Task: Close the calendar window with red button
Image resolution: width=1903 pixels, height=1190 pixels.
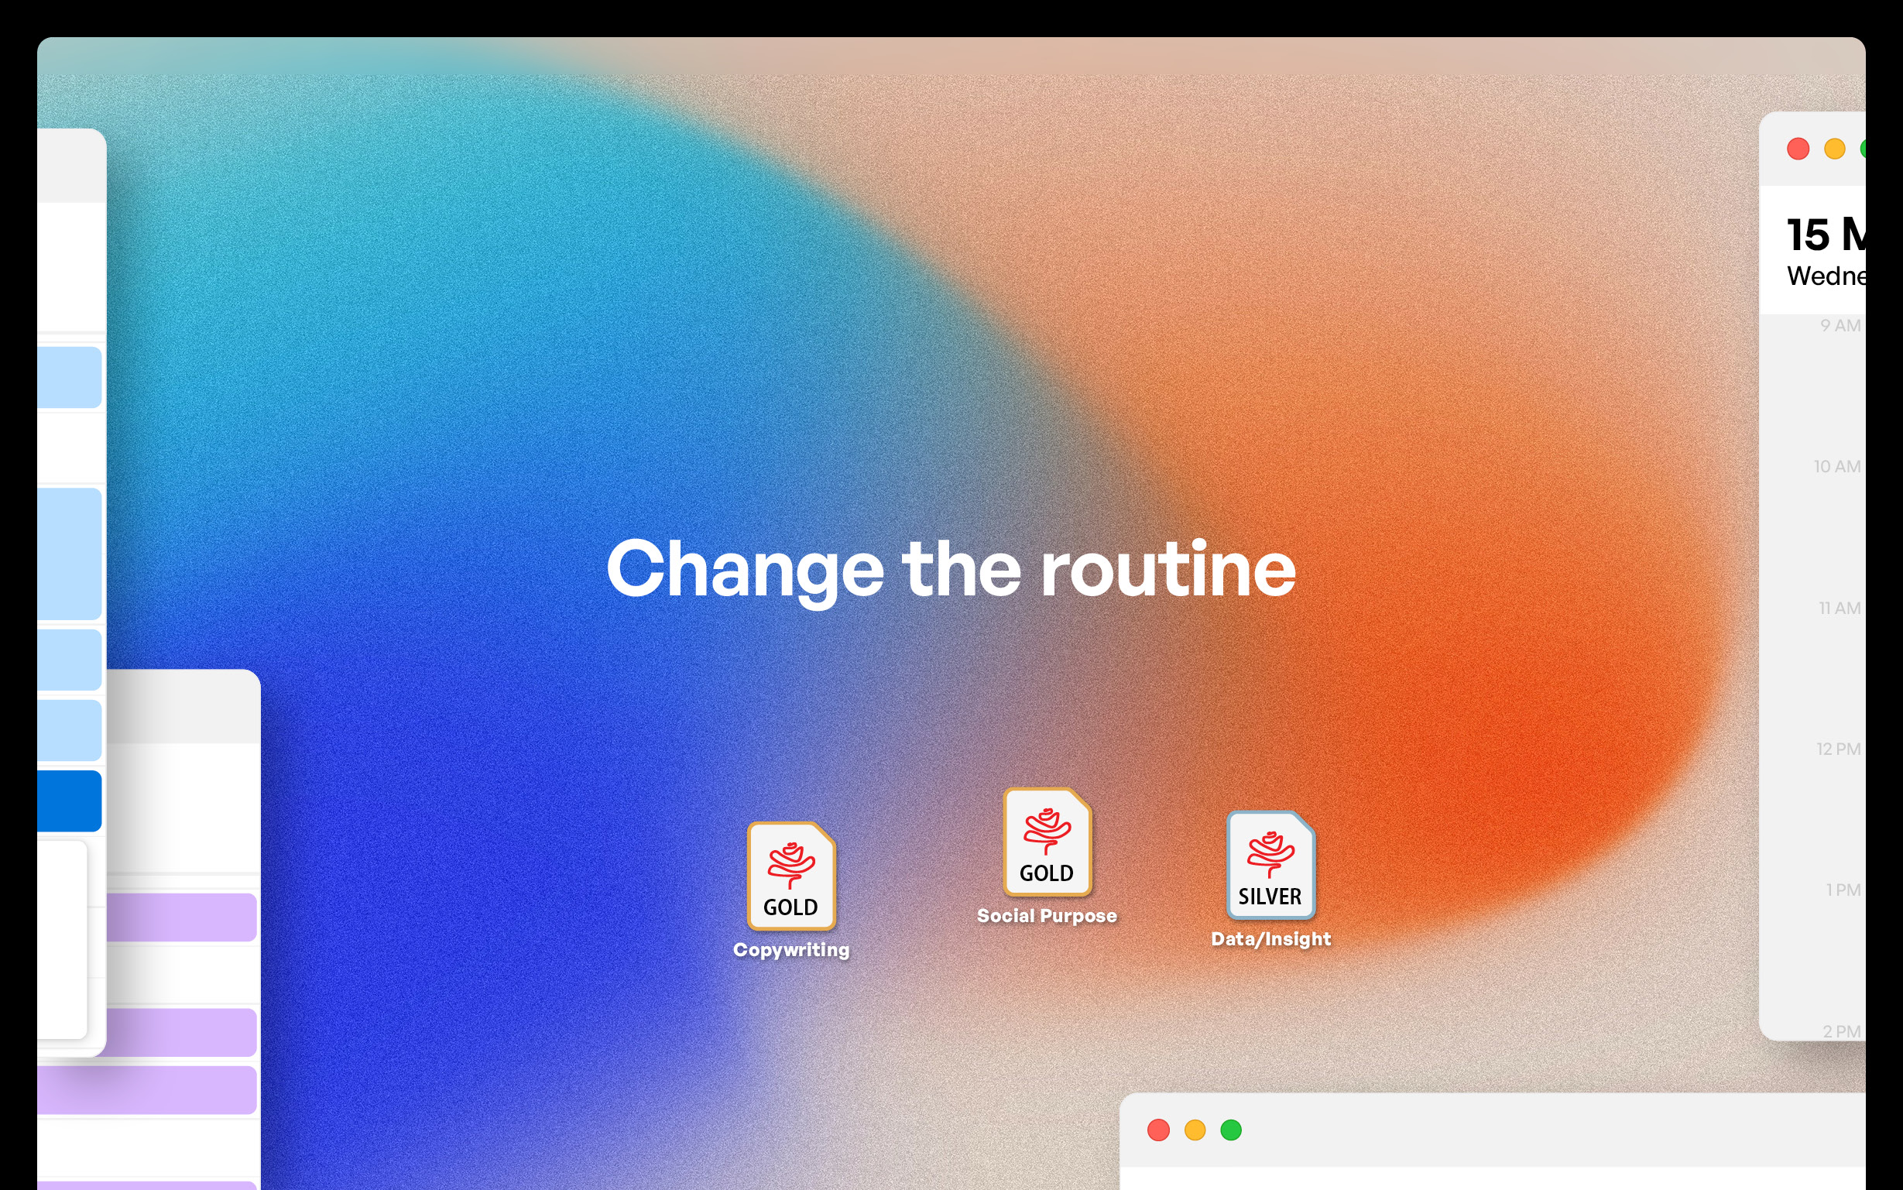Action: [x=1798, y=149]
